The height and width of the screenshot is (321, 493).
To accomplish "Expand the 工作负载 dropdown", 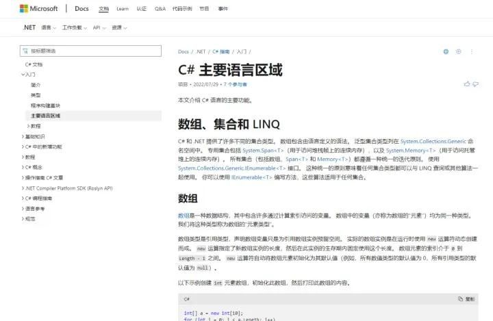I will [x=74, y=27].
